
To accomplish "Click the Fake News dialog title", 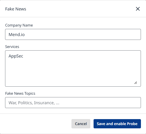I will click(x=15, y=9).
